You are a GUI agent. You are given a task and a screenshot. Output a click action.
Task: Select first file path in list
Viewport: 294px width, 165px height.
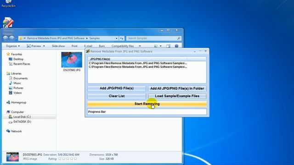coord(138,63)
